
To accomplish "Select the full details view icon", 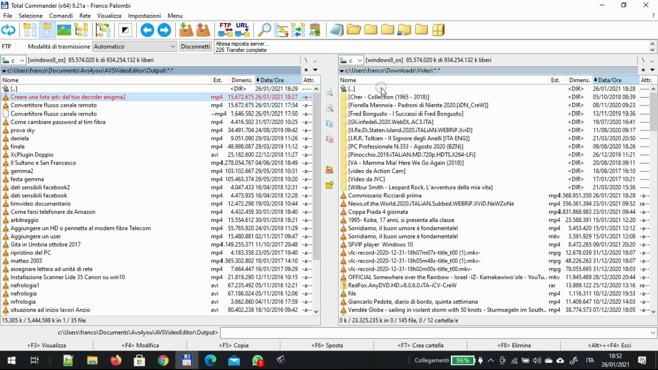I will pos(47,30).
